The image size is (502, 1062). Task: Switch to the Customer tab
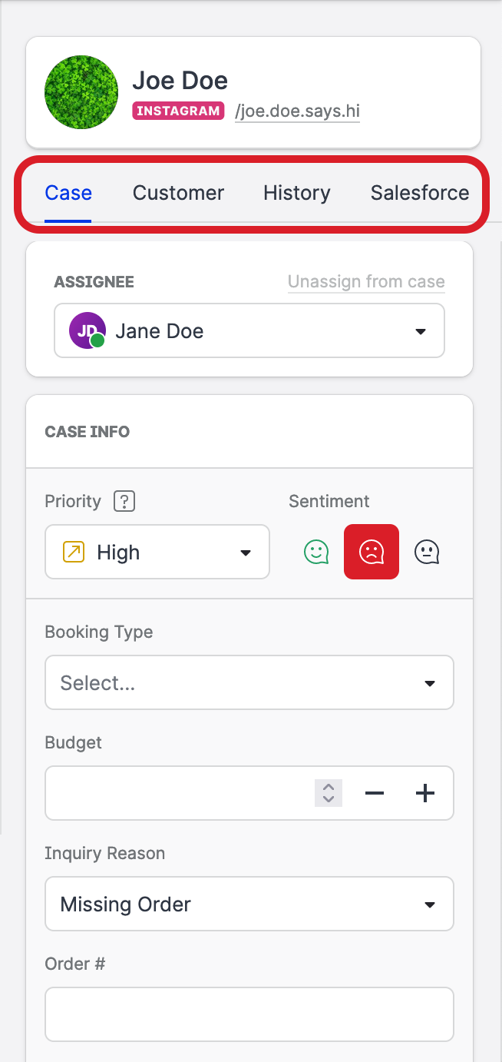pos(178,193)
